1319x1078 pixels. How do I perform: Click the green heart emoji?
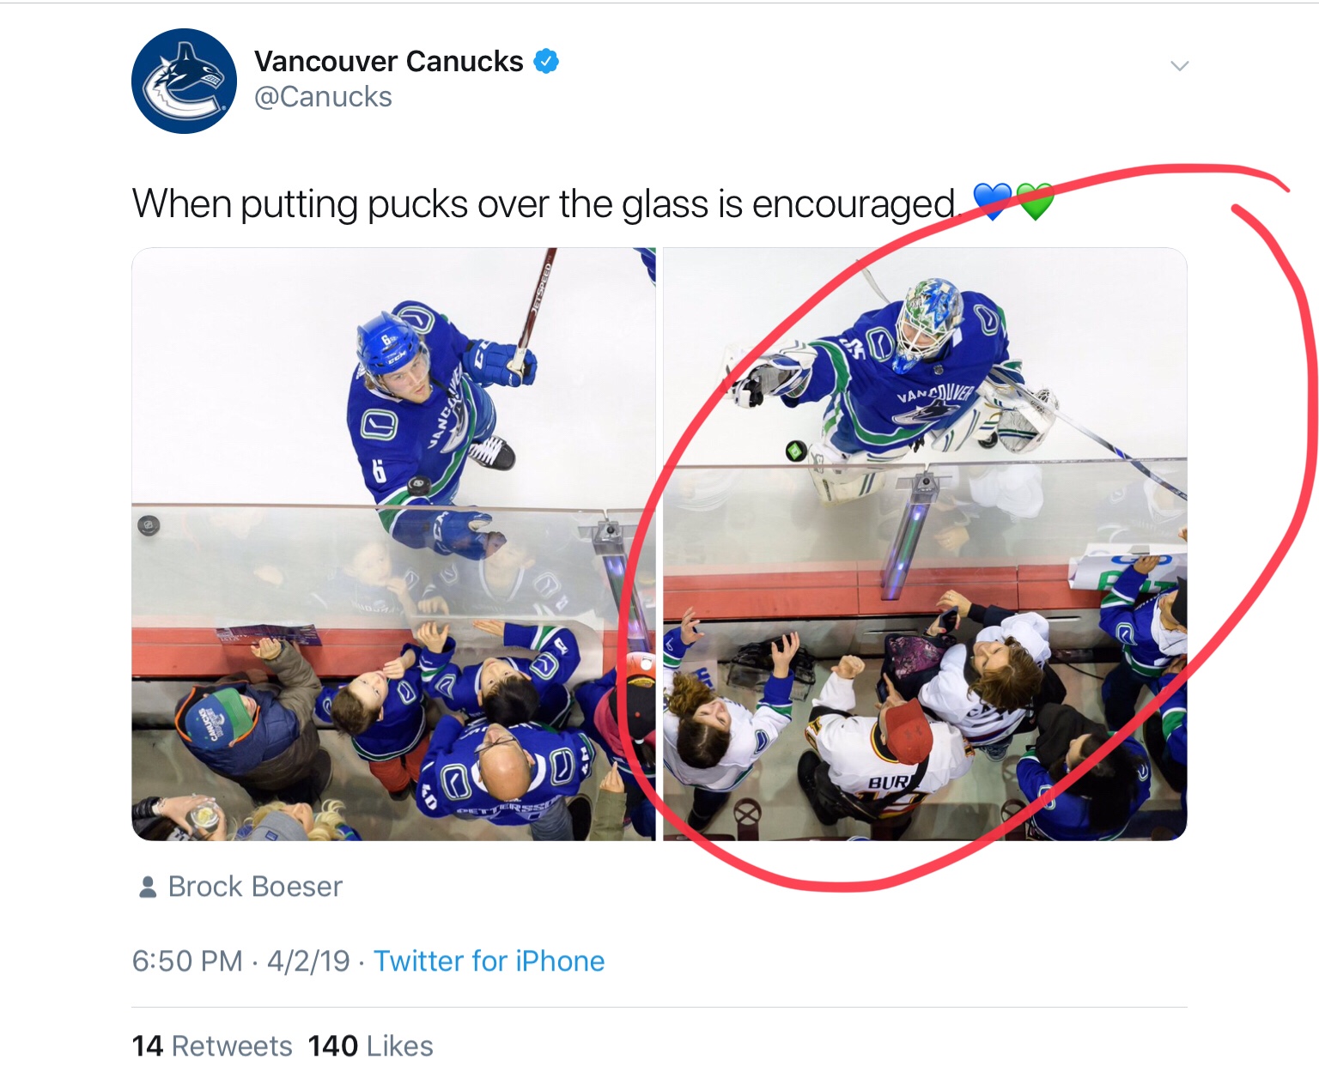(1036, 203)
